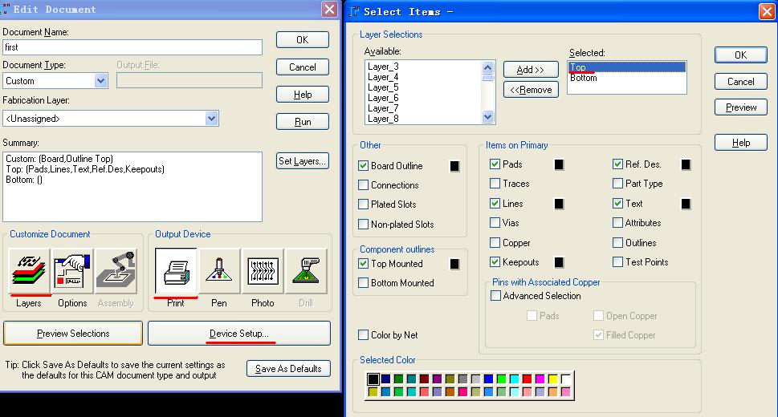The width and height of the screenshot is (778, 417).
Task: Click the Board Outline color swatch
Action: pyautogui.click(x=454, y=166)
